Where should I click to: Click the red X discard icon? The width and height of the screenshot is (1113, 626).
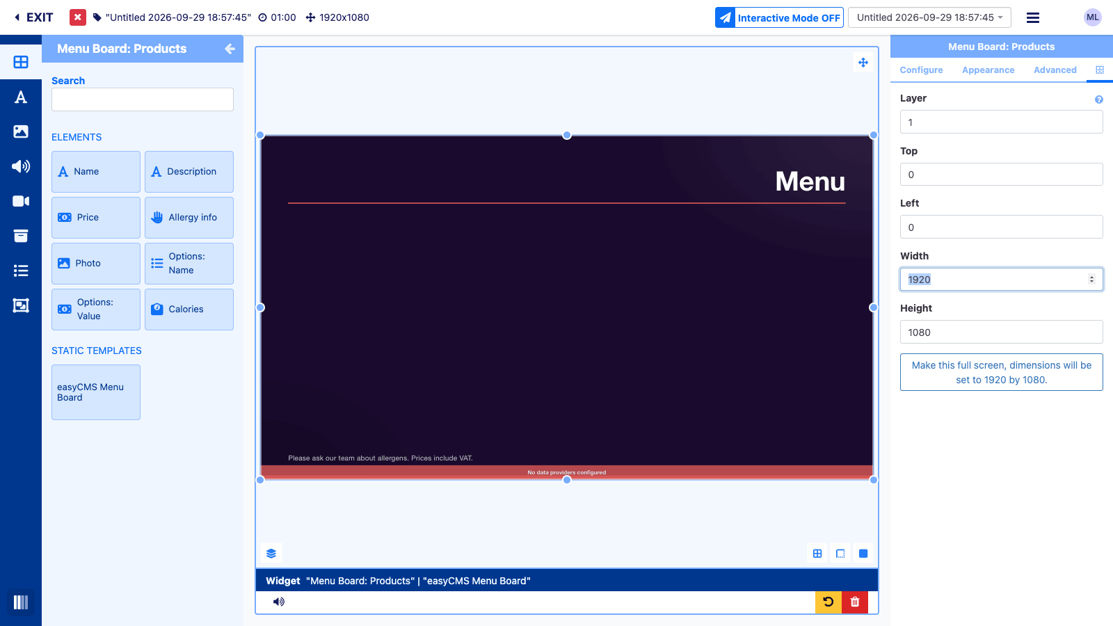click(x=78, y=17)
